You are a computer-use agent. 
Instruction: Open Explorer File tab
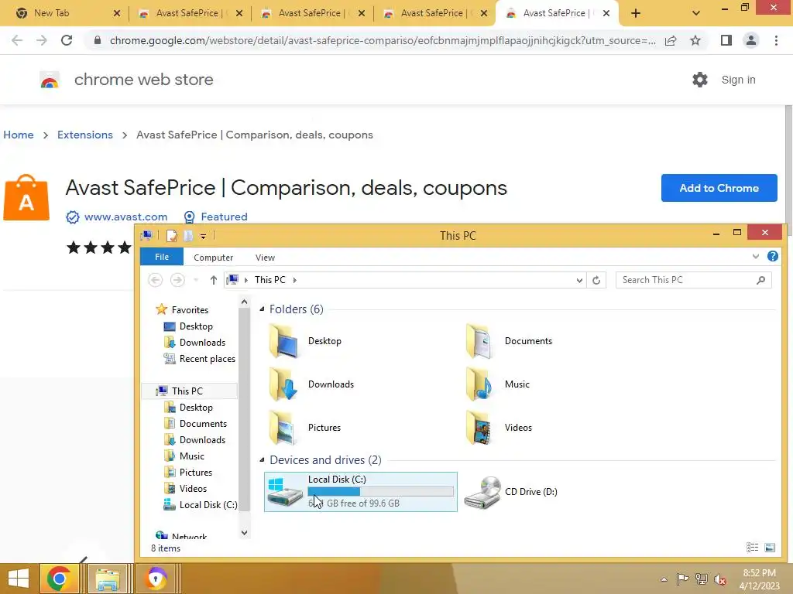point(162,257)
